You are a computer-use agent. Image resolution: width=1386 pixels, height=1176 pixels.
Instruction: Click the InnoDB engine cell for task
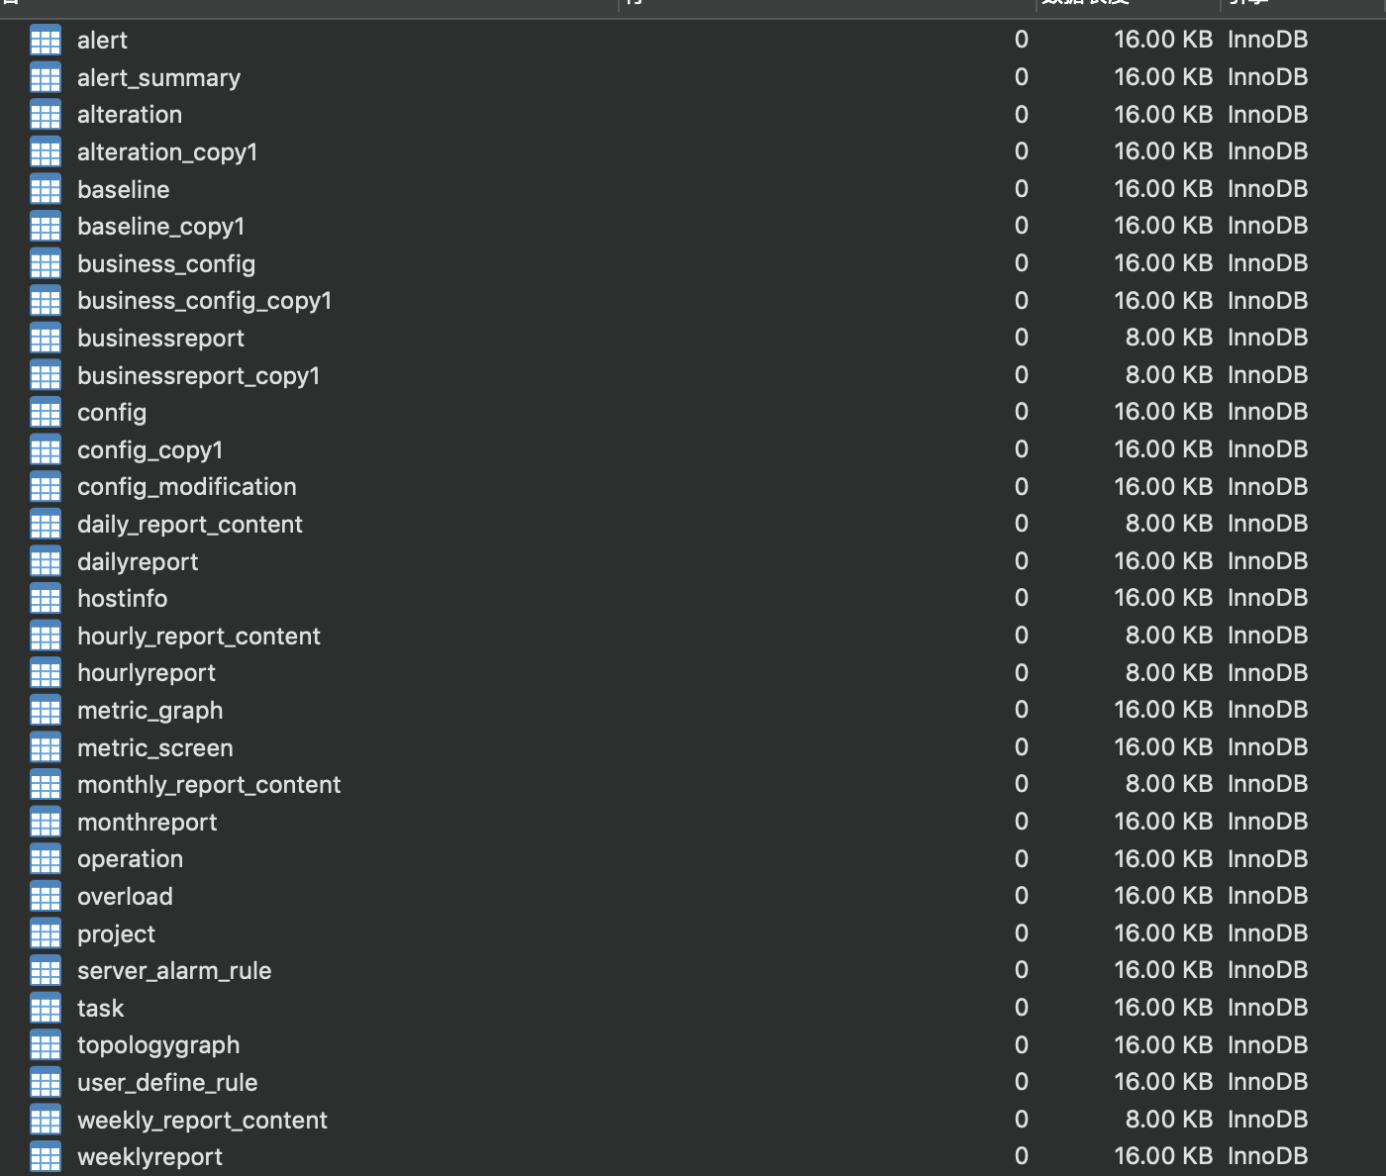pyautogui.click(x=1267, y=1008)
